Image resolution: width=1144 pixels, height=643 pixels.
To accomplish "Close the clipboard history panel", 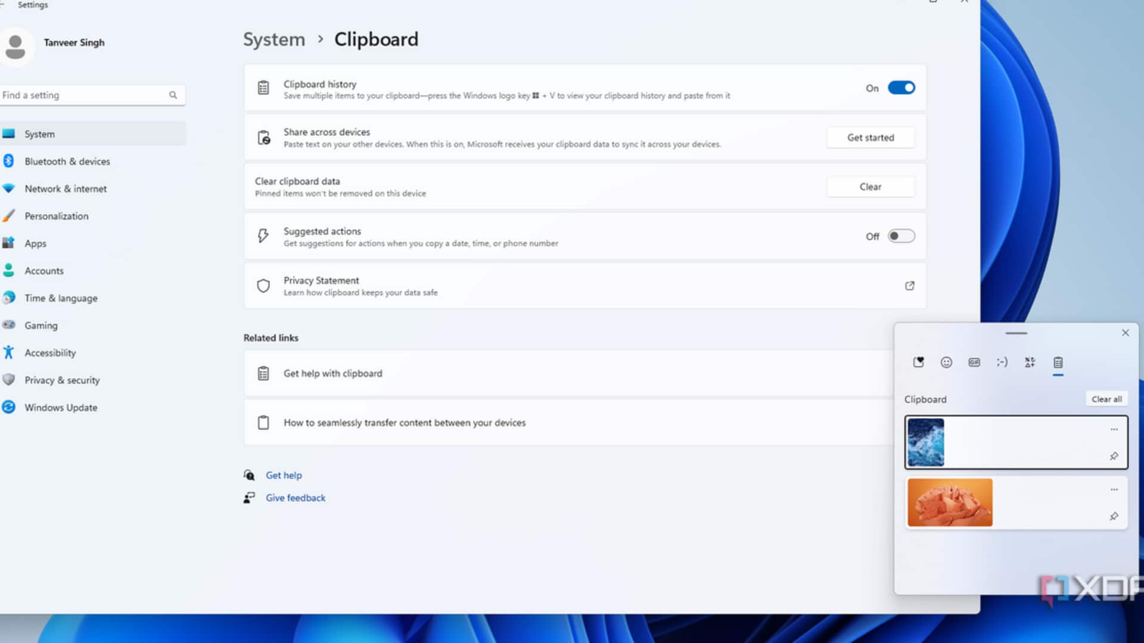I will [x=1126, y=333].
